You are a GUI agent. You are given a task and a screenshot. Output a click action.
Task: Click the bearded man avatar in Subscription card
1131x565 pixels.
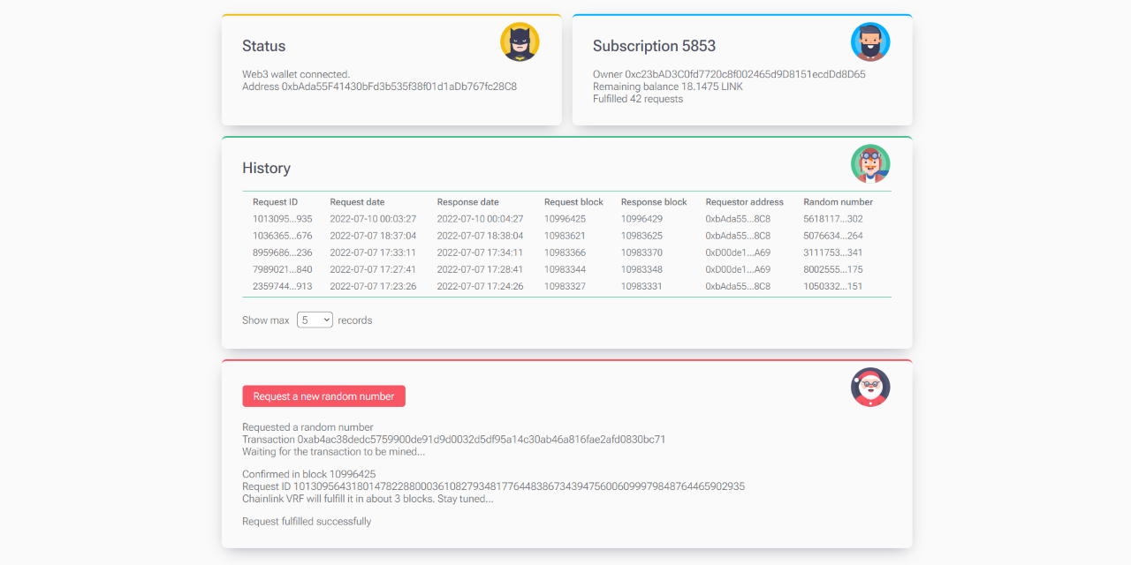(869, 42)
